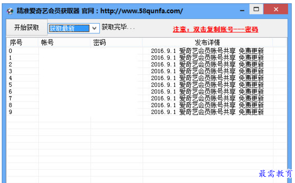The image size is (295, 183).
Task: Select row with serial number 3
Action: [x=147, y=71]
